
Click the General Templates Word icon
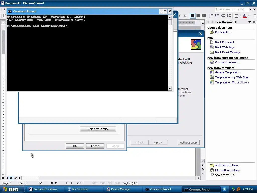click(212, 72)
